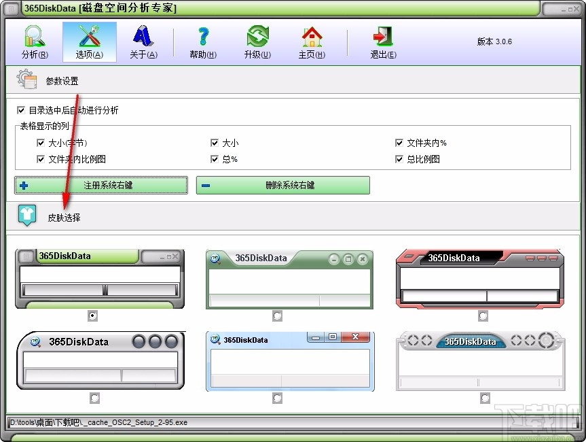Select the black glossy skin radio button
Image resolution: width=586 pixels, height=442 pixels.
(94, 398)
